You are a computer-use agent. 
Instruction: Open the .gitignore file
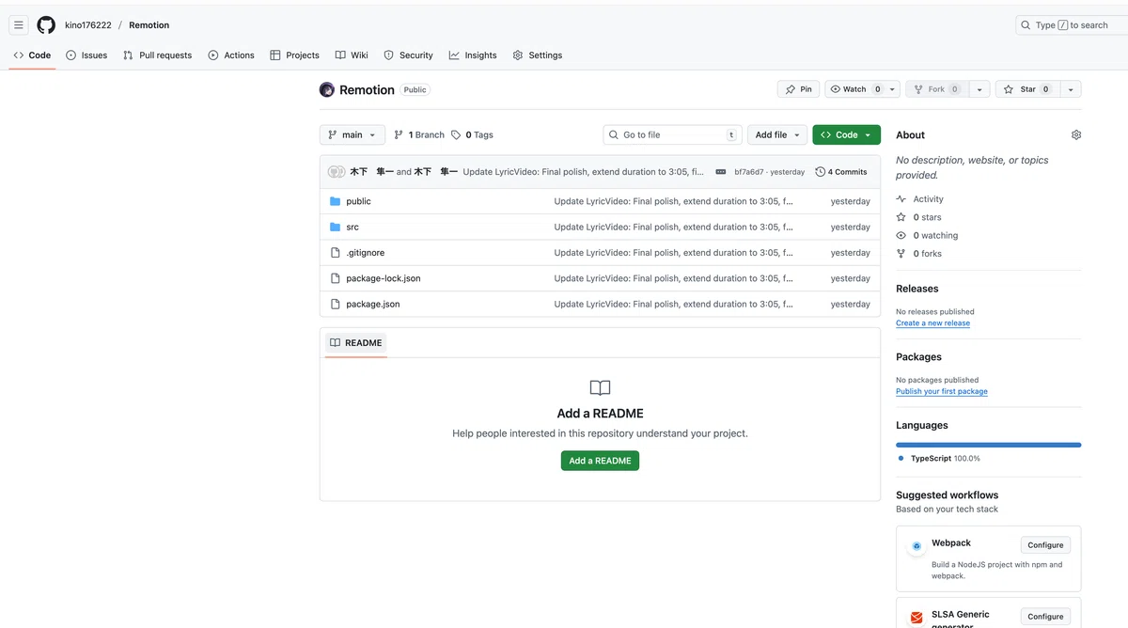(x=365, y=253)
